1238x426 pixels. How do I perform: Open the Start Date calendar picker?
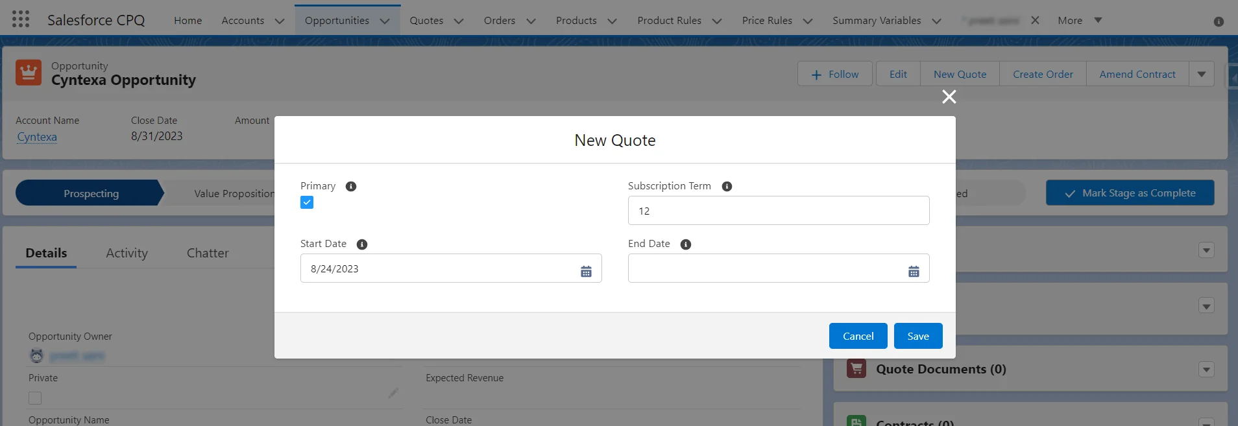pyautogui.click(x=586, y=272)
